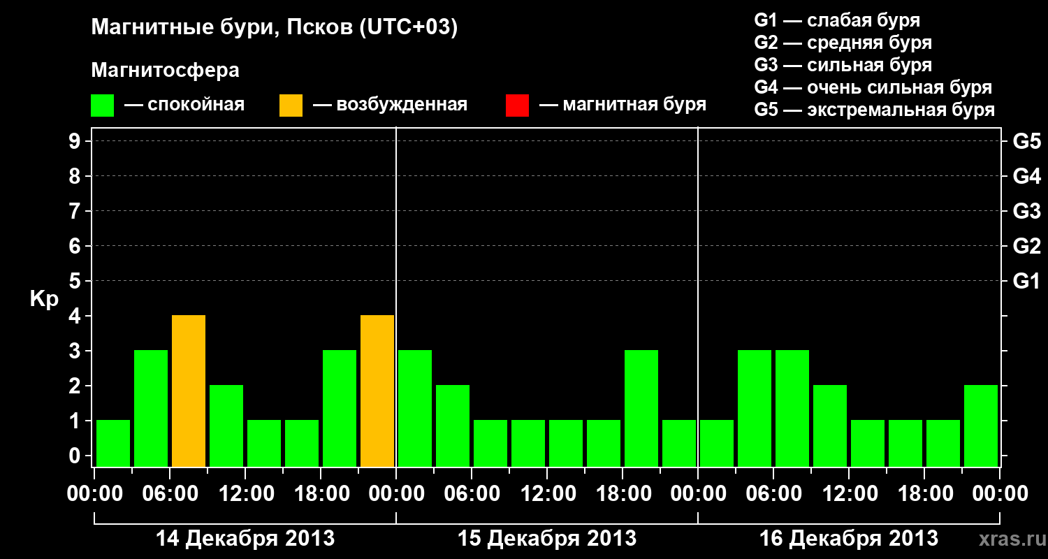This screenshot has width=1048, height=559.
Task: Click the green 'спокойная' legend swatch
Action: point(103,106)
